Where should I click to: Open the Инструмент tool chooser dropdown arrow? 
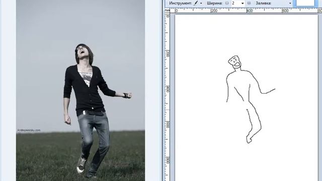(x=201, y=4)
